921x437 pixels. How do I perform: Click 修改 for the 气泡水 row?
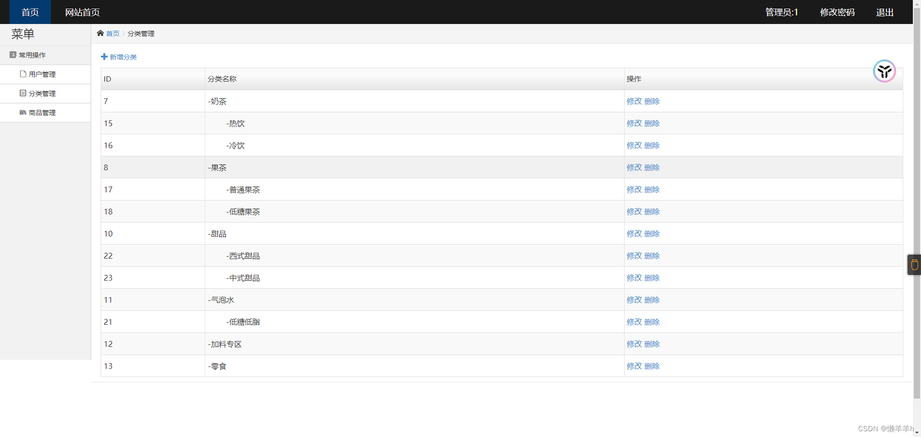(x=634, y=300)
